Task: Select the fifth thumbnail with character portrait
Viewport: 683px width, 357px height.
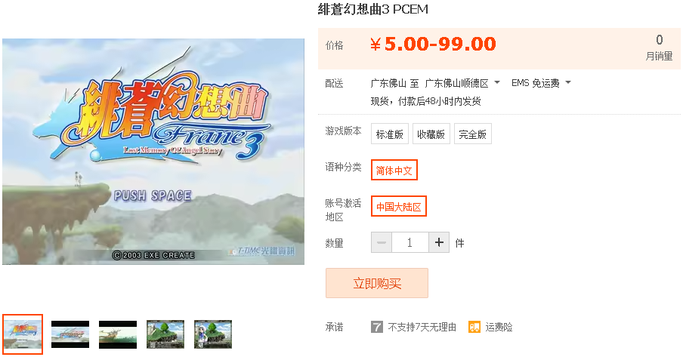Action: click(x=213, y=334)
